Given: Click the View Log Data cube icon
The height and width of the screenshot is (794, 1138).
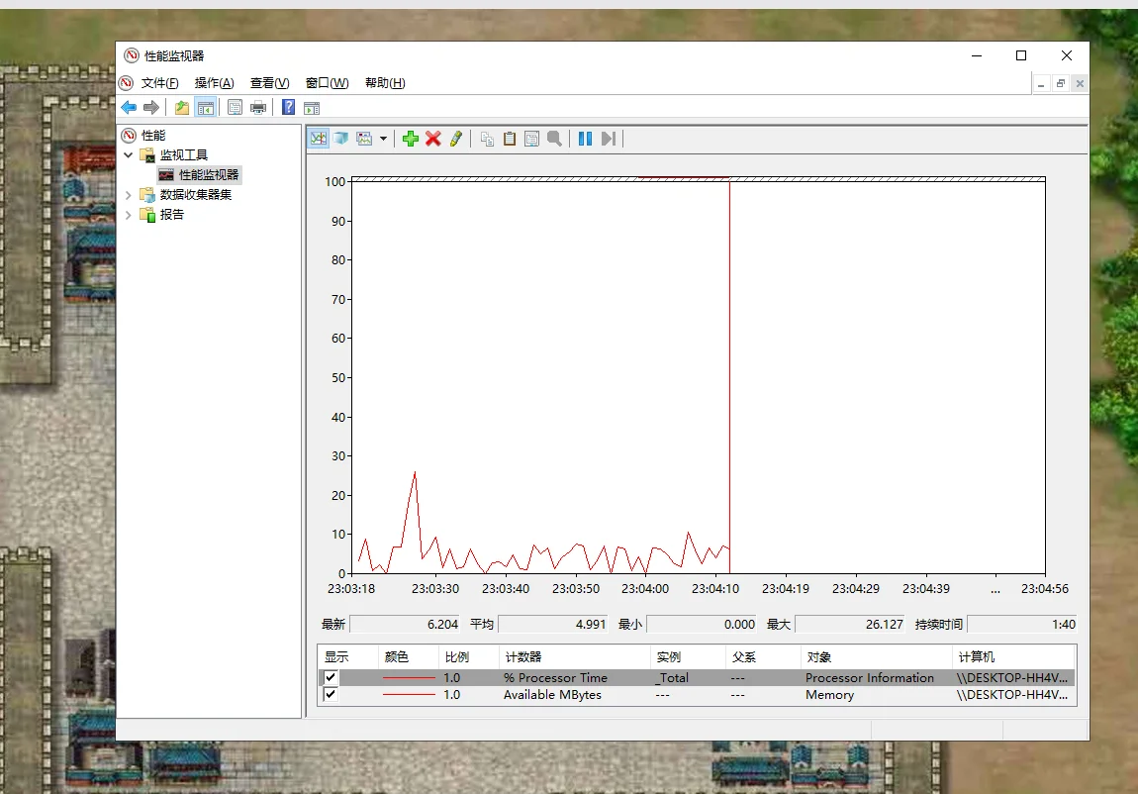Looking at the screenshot, I should (x=341, y=138).
